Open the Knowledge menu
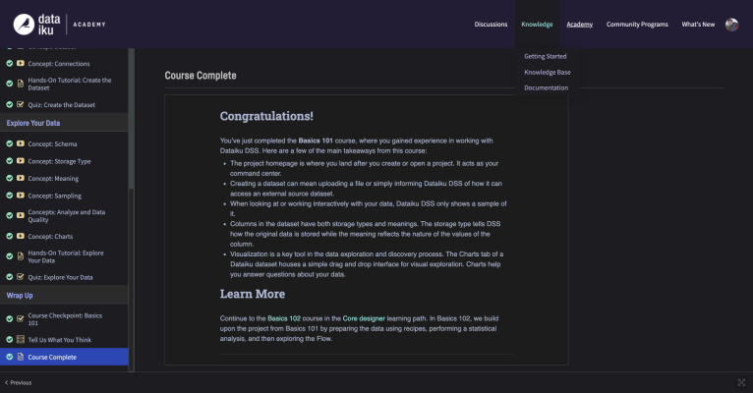Viewport: 753px width, 393px height. (537, 25)
